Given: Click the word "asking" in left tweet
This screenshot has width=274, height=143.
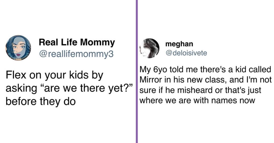Looking at the screenshot, I should (21, 89).
